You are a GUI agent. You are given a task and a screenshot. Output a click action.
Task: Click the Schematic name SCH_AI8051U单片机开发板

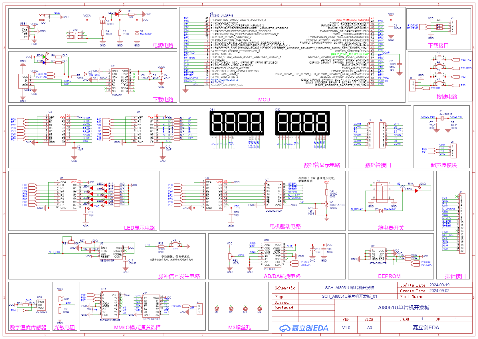350,288
